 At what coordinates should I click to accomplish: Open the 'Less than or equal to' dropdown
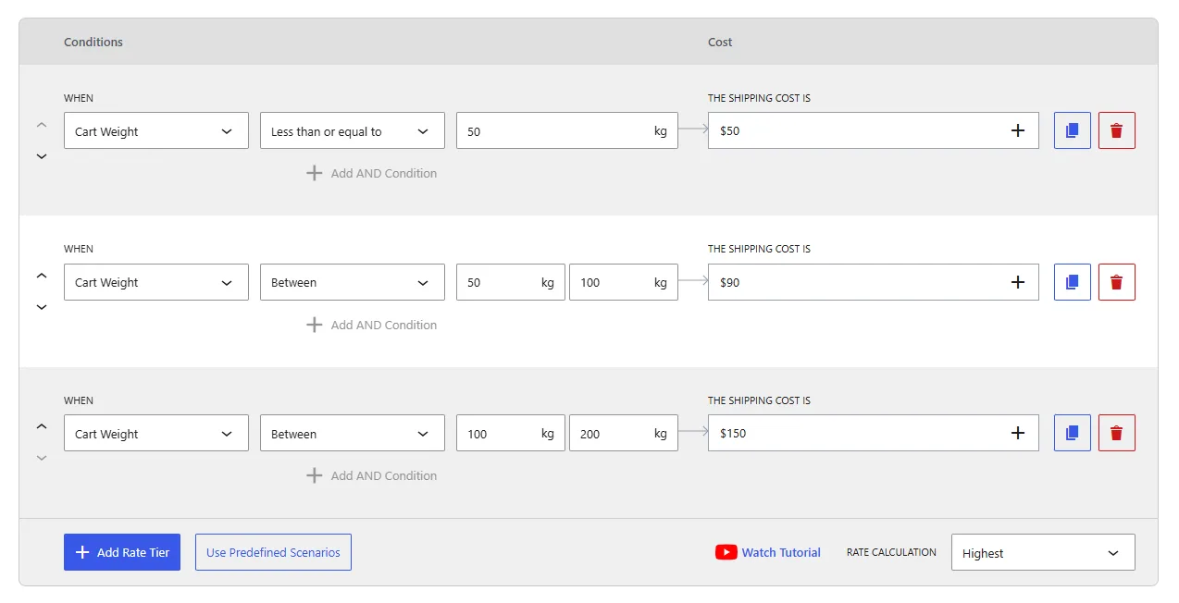[x=353, y=130]
